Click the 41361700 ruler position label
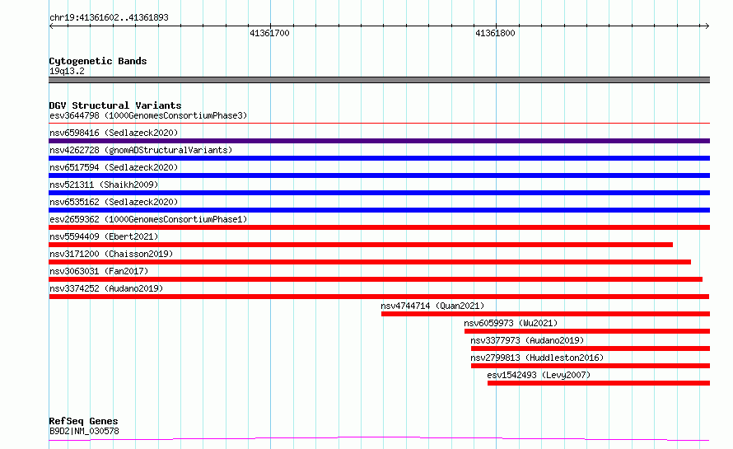 coord(269,33)
